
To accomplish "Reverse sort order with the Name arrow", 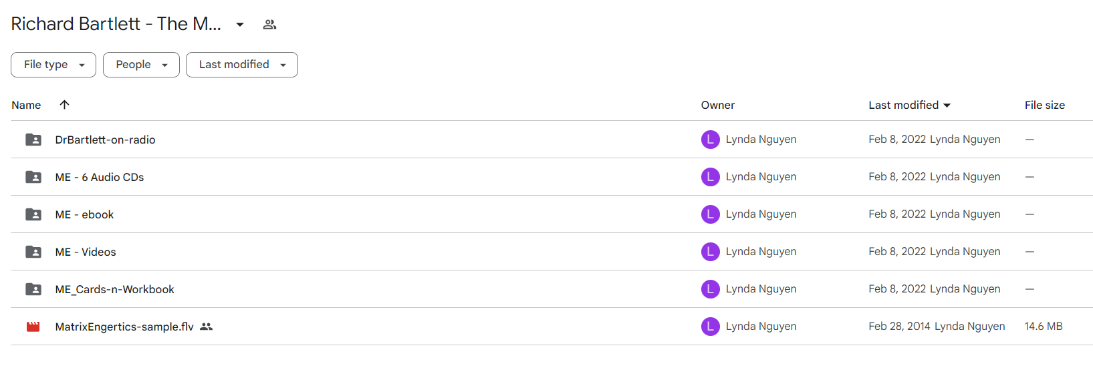I will click(x=64, y=105).
